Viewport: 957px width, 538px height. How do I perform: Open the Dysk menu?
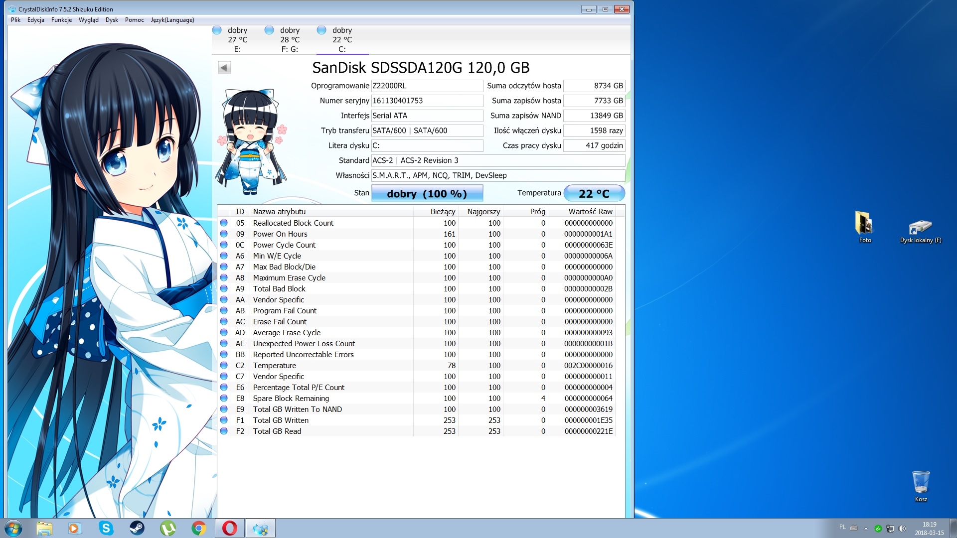pyautogui.click(x=112, y=20)
